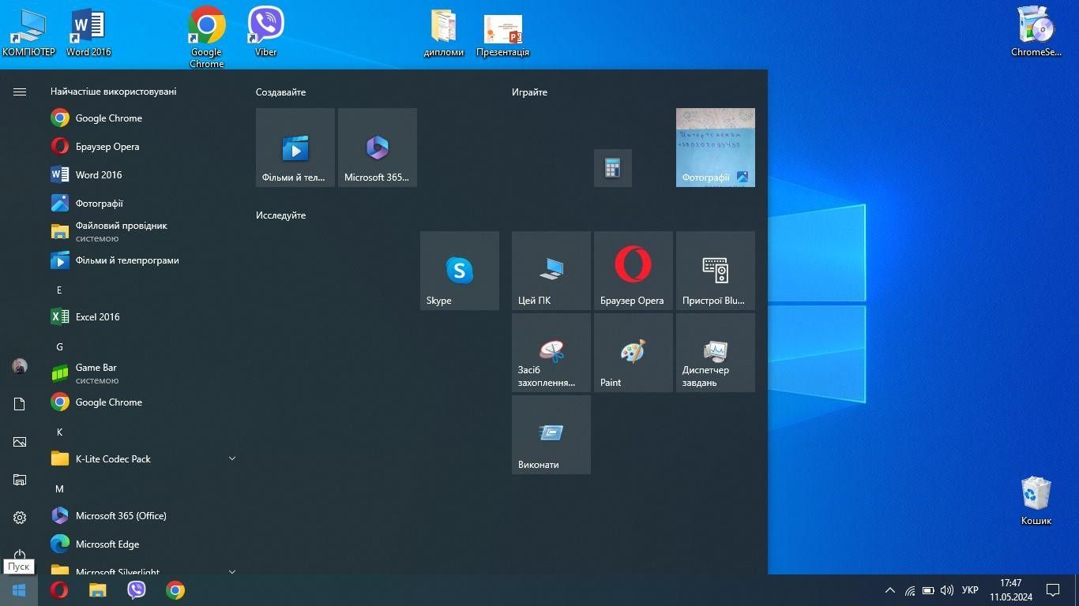Show hidden system tray icons
Screen dimensions: 1079x606
pos(890,590)
